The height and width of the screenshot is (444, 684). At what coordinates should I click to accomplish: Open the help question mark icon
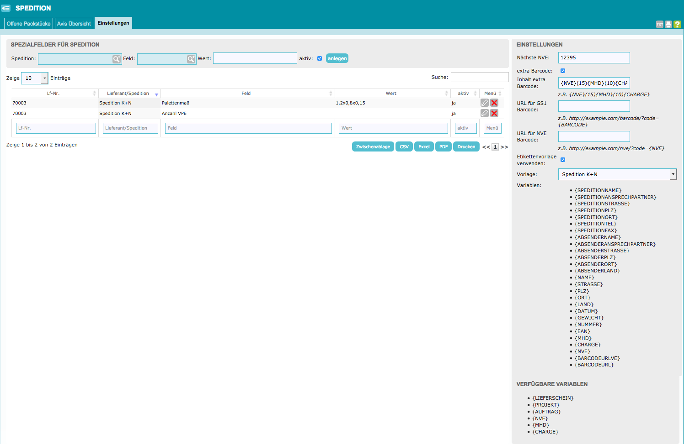pyautogui.click(x=677, y=25)
